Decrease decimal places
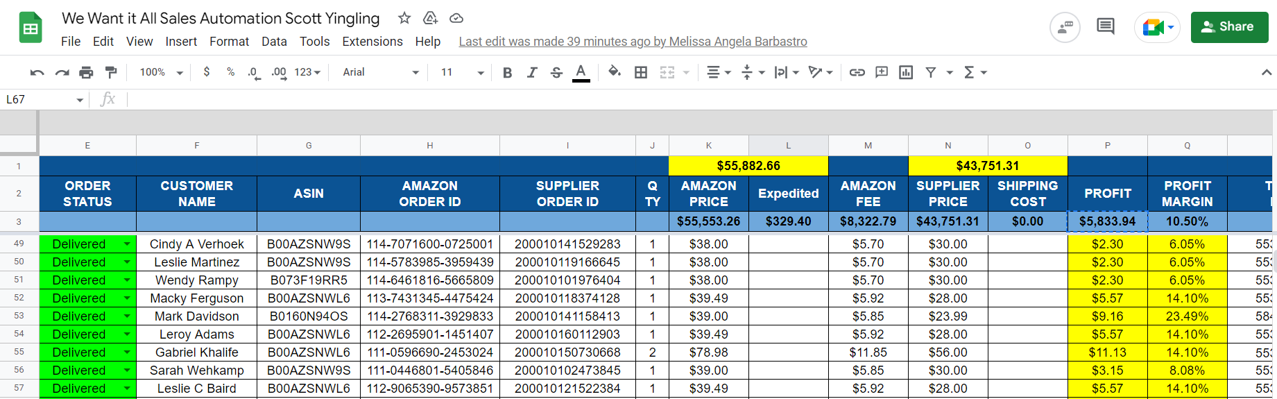This screenshot has height=399, width=1277. pos(255,72)
